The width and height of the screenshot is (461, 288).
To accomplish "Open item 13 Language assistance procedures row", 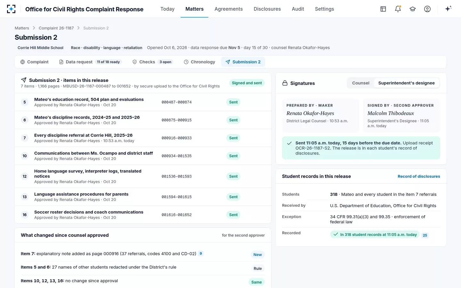I will click(143, 197).
